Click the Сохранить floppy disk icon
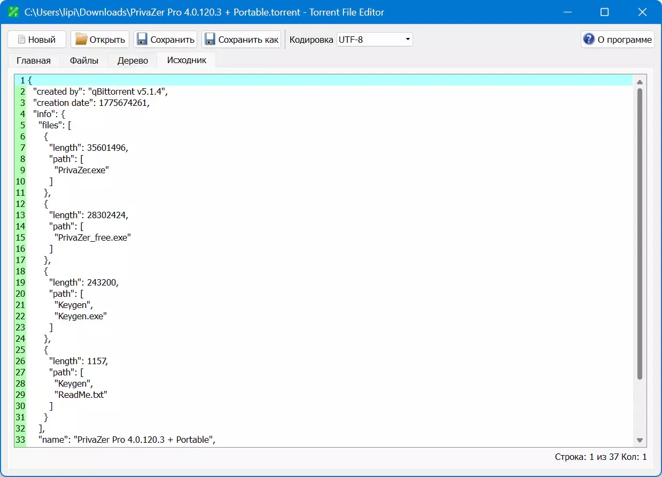 pos(142,39)
